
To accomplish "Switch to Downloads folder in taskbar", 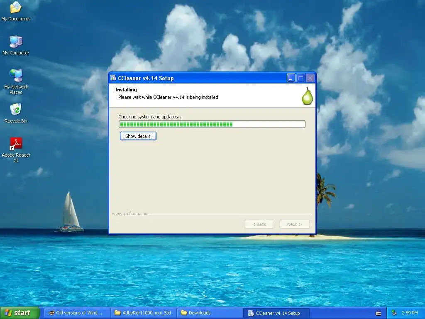I will (210, 313).
